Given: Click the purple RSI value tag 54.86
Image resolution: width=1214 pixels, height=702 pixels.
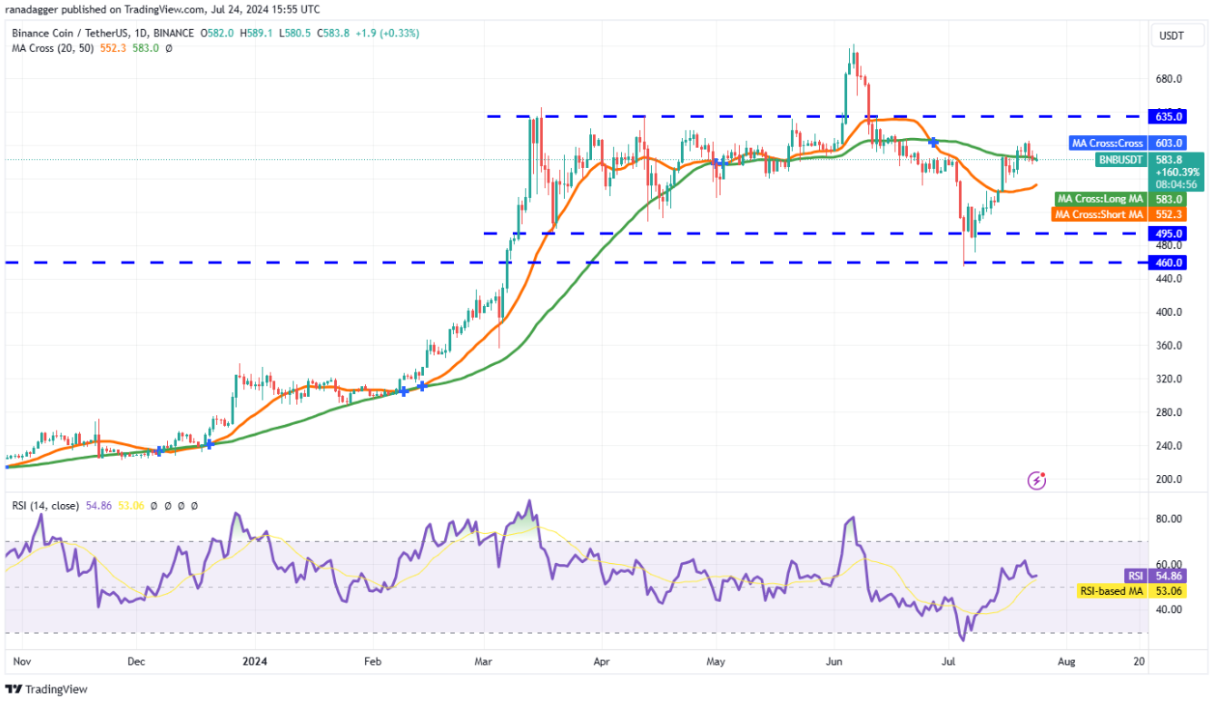Looking at the screenshot, I should pyautogui.click(x=1169, y=576).
